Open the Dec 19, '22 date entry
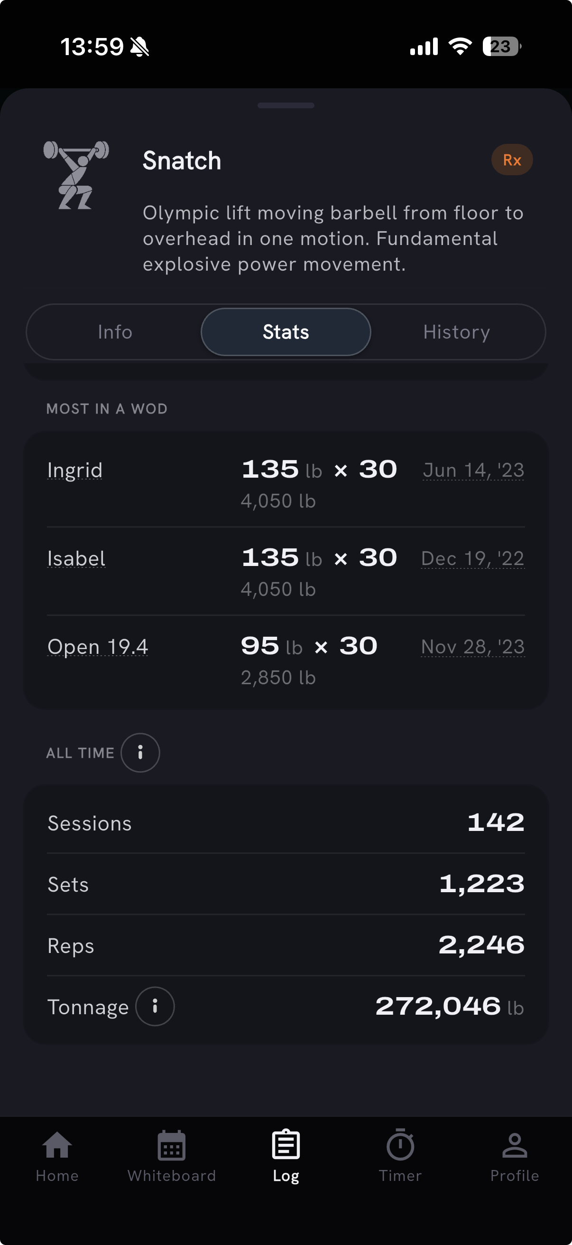 [x=472, y=559]
